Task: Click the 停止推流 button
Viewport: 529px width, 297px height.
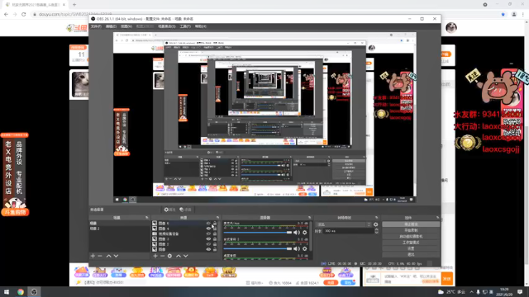Action: (411, 224)
